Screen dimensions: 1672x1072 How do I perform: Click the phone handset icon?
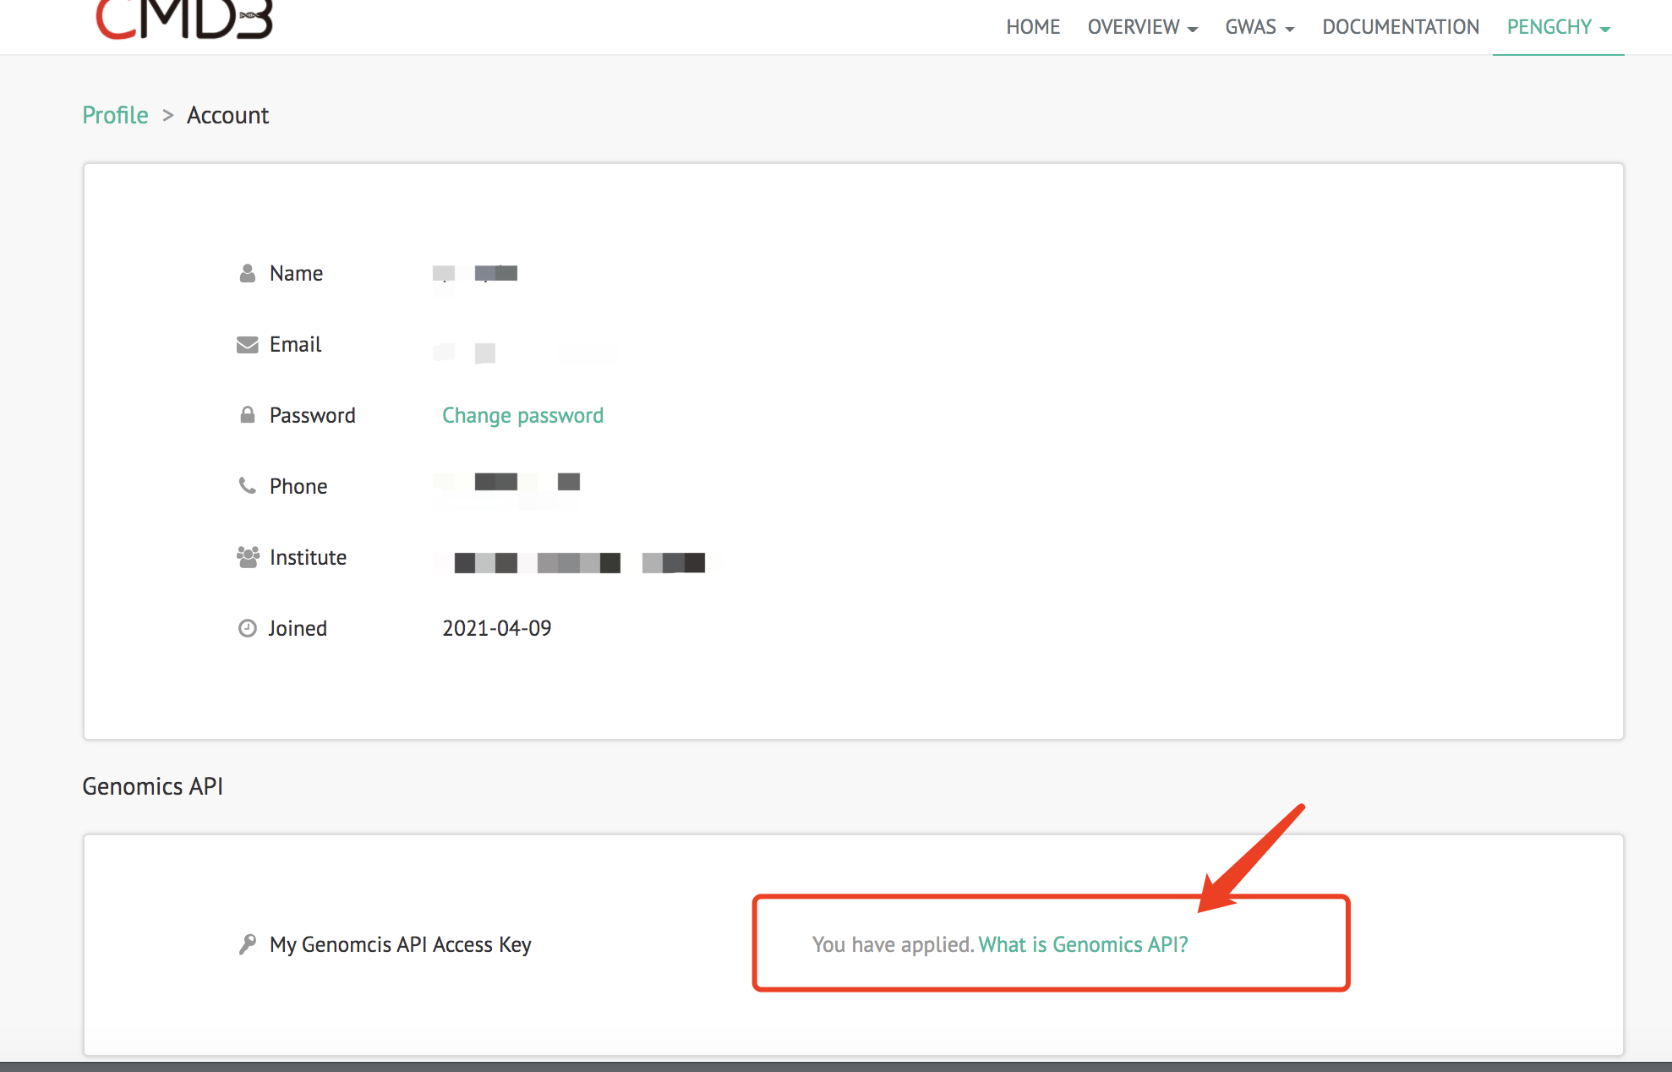[x=247, y=486]
